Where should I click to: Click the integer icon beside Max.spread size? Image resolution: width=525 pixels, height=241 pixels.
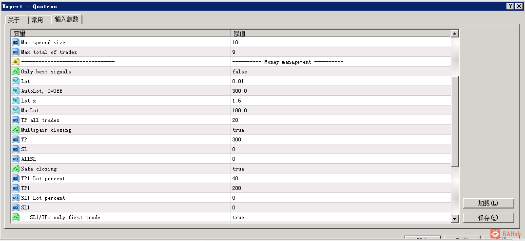[x=16, y=42]
